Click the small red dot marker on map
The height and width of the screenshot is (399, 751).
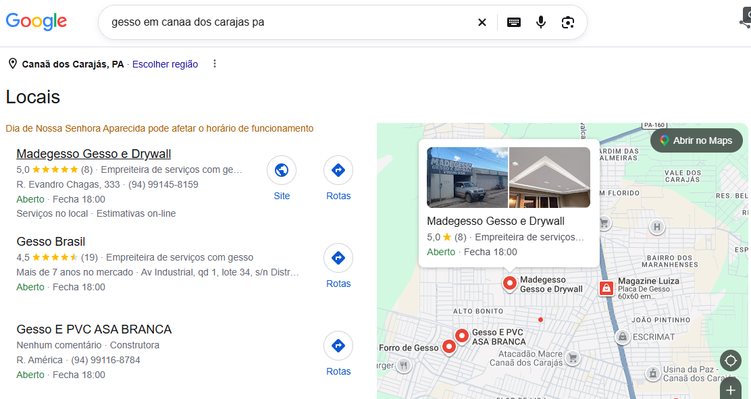(540, 319)
